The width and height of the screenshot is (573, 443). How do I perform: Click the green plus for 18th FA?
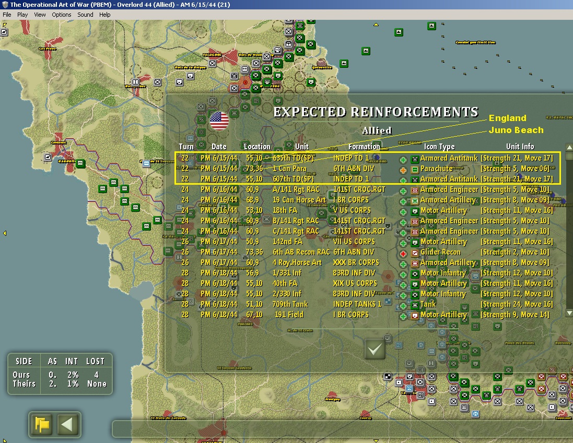403,212
